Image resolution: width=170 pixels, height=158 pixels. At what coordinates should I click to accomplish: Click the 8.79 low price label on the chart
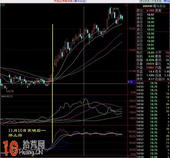pos(11,91)
